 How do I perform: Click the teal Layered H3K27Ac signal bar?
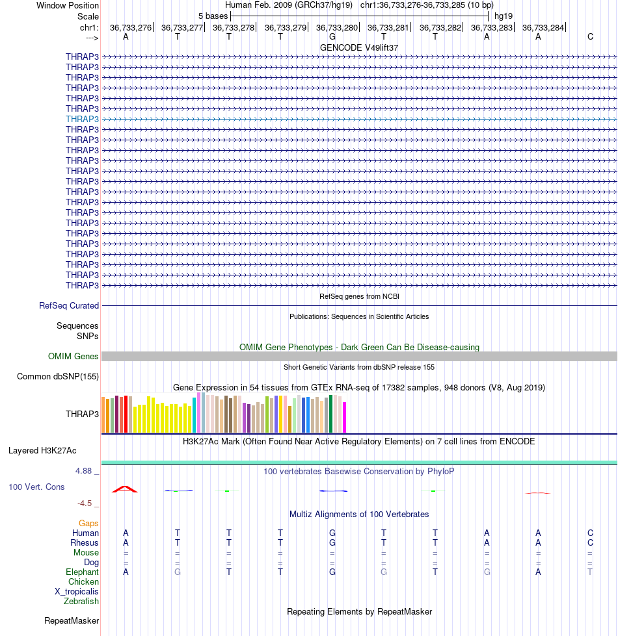(359, 463)
